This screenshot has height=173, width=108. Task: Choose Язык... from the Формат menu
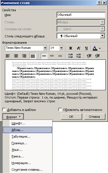(x=27, y=150)
